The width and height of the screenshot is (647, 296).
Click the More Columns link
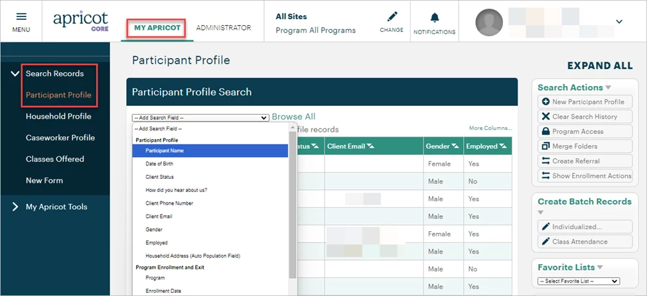point(490,128)
